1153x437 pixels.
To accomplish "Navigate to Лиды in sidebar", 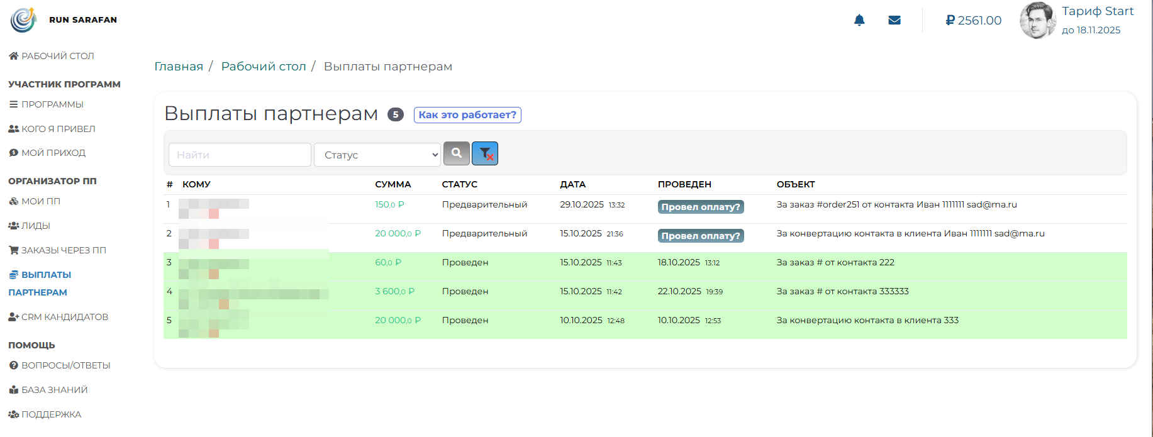I will 35,226.
